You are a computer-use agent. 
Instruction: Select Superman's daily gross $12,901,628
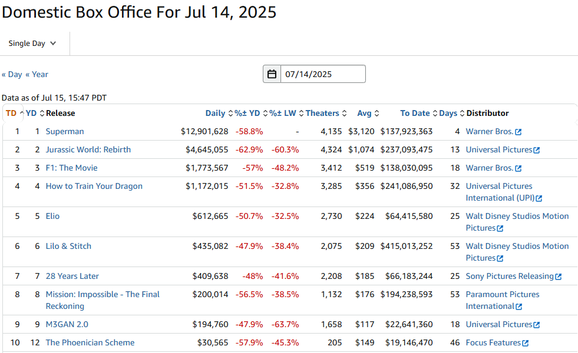(204, 131)
